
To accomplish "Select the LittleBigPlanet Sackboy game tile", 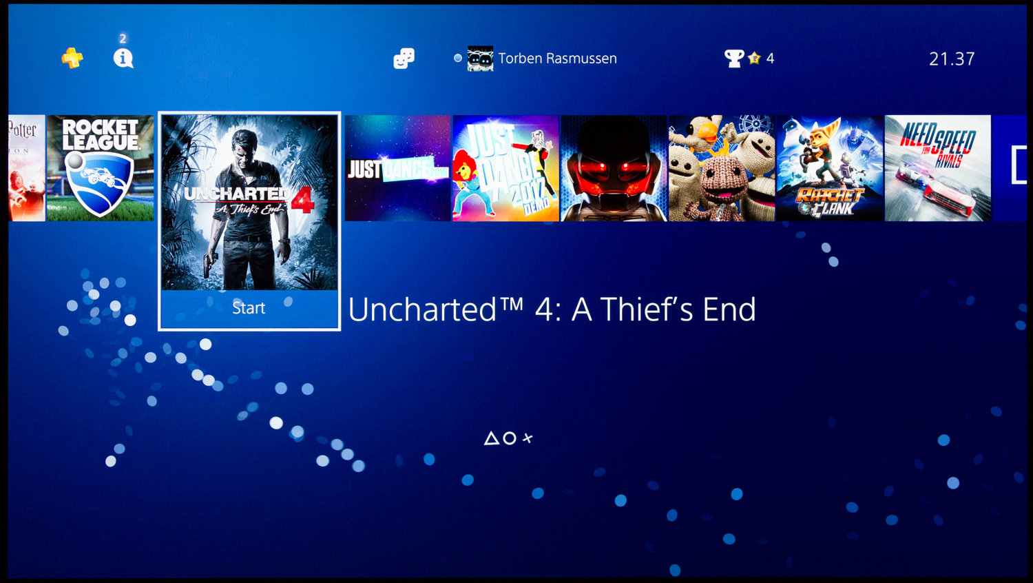I will click(x=722, y=168).
